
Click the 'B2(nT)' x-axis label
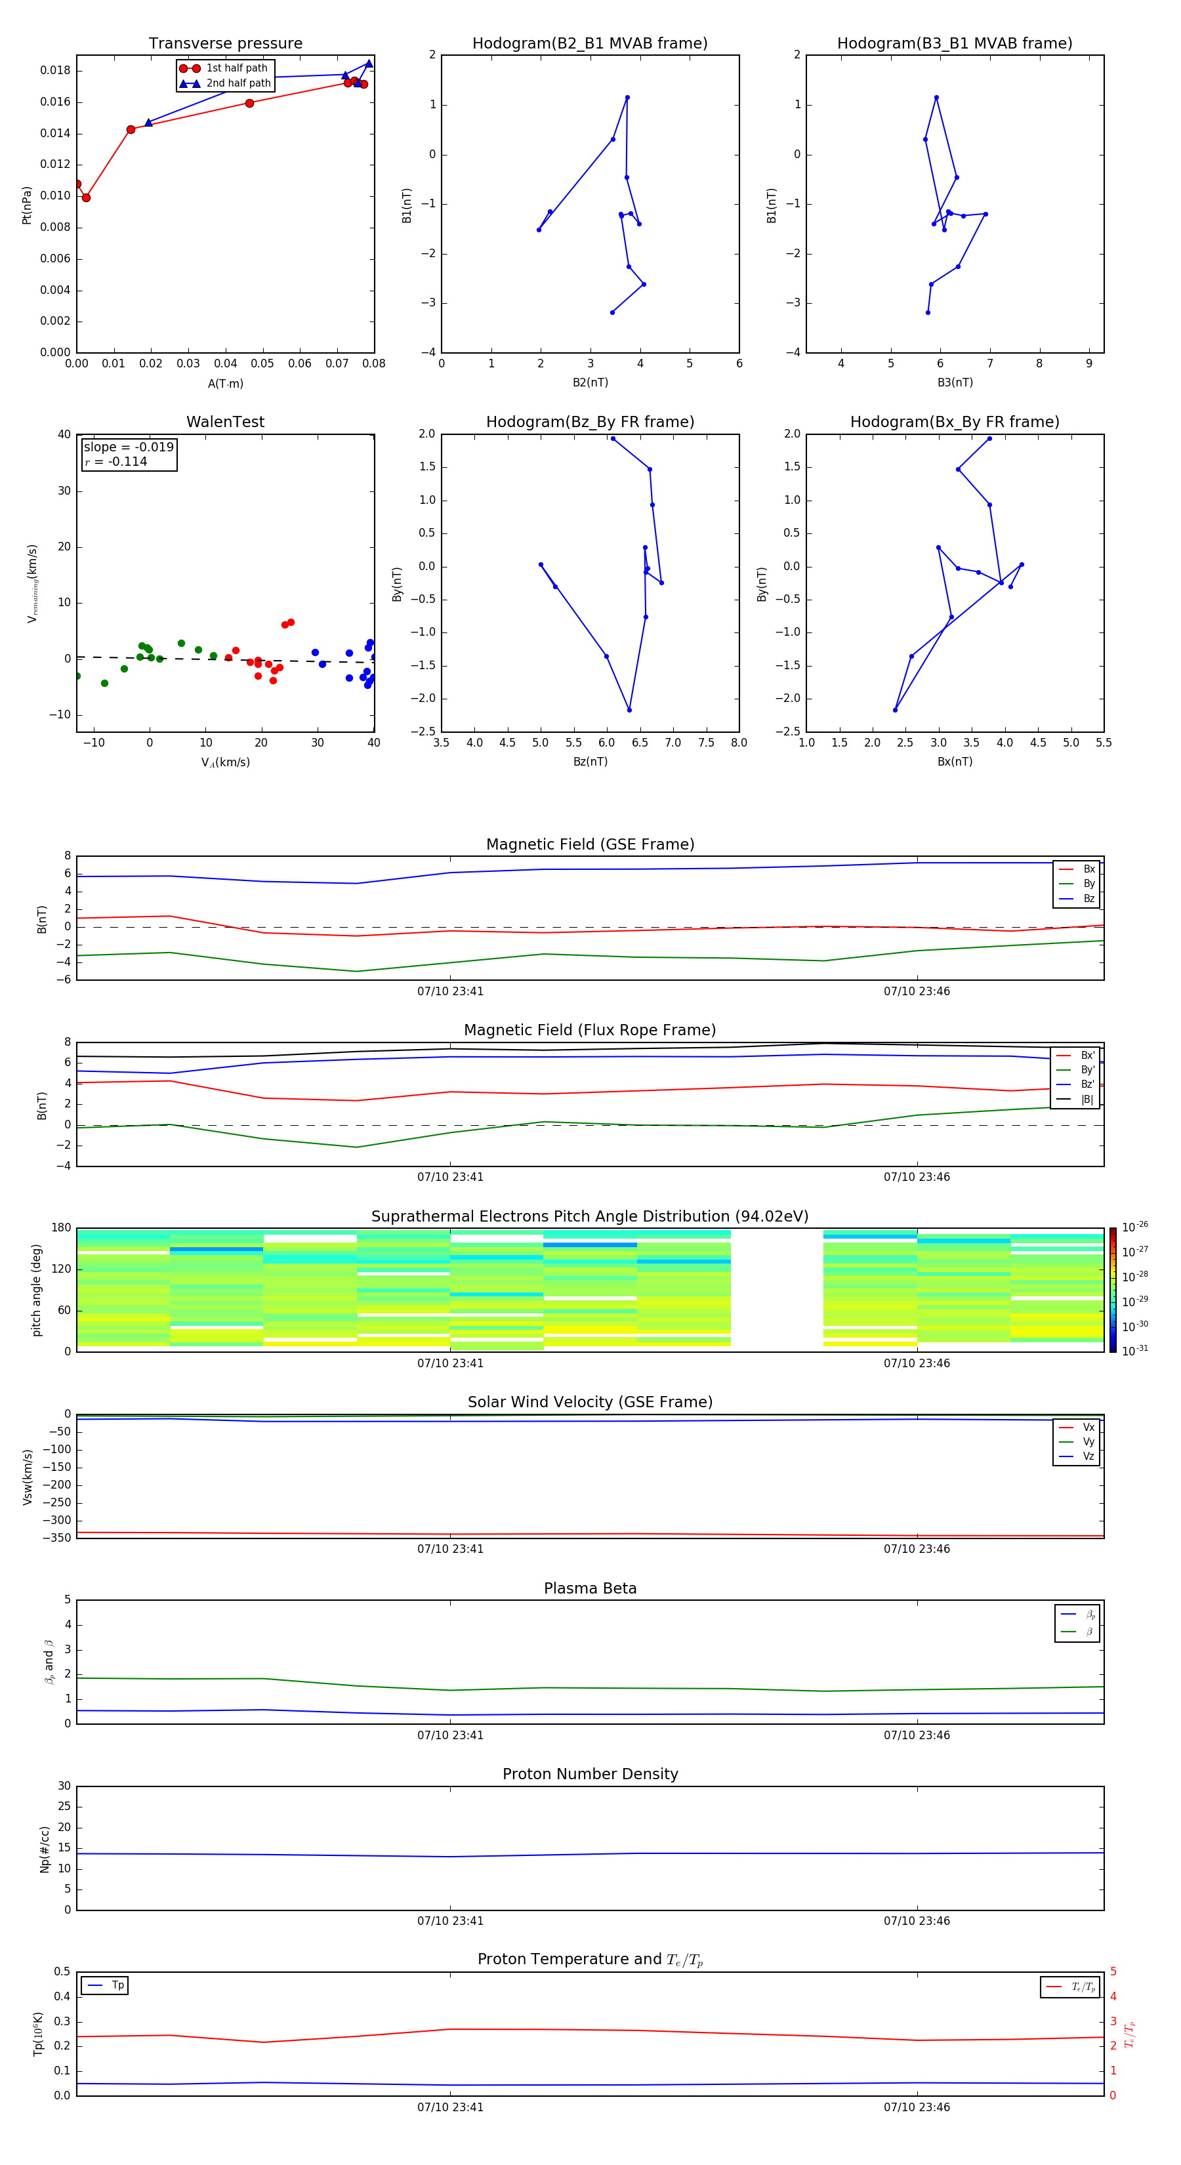[590, 382]
